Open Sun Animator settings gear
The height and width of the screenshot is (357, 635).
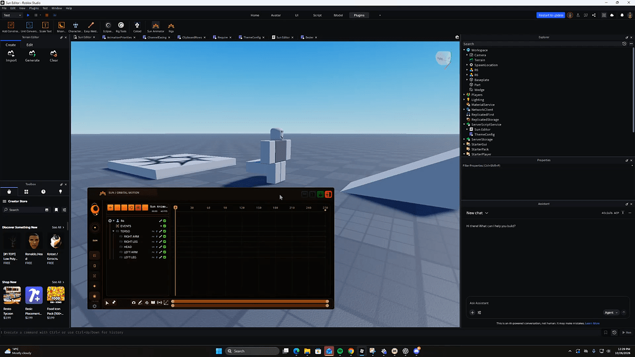[94, 306]
